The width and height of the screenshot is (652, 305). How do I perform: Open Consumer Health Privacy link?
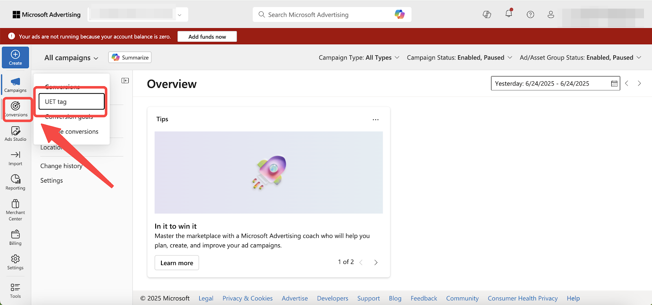click(522, 298)
